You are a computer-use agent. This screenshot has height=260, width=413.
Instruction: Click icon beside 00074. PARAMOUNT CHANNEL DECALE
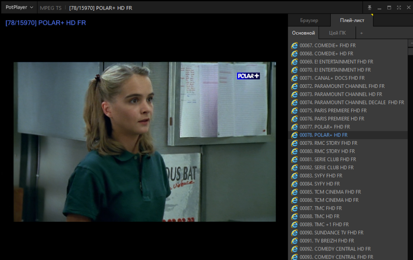[x=294, y=103]
